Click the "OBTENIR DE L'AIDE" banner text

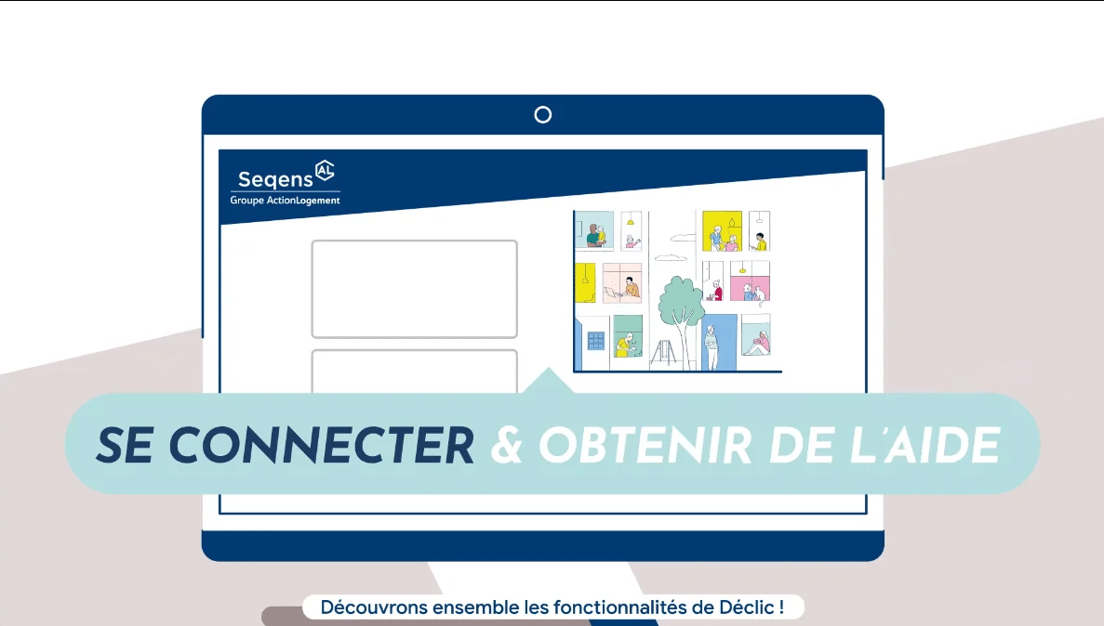768,447
